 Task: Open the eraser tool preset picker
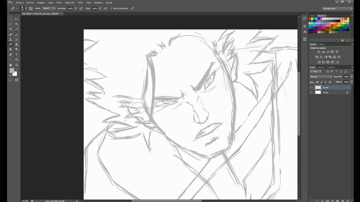[13, 8]
